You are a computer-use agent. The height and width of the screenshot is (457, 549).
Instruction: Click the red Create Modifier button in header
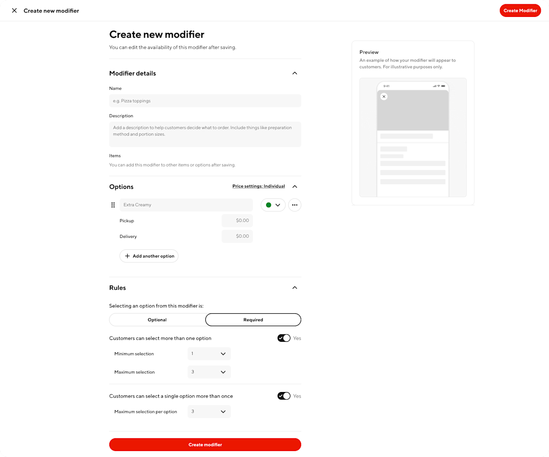coord(520,11)
